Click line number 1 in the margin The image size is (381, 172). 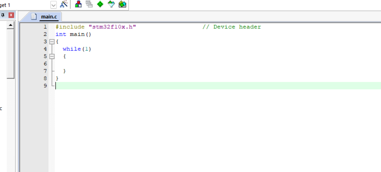[45, 27]
